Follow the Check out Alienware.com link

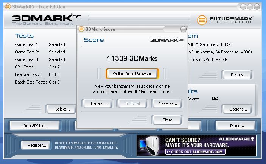pyautogui.click(x=195, y=152)
